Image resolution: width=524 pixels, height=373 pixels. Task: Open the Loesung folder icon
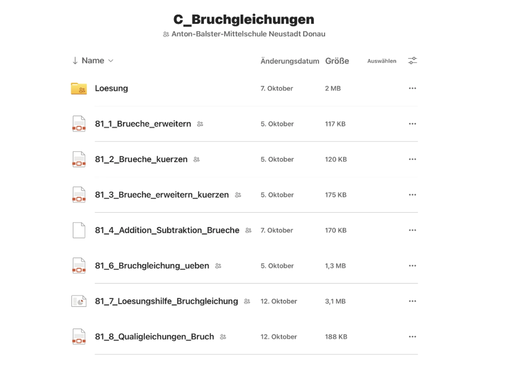(x=79, y=89)
